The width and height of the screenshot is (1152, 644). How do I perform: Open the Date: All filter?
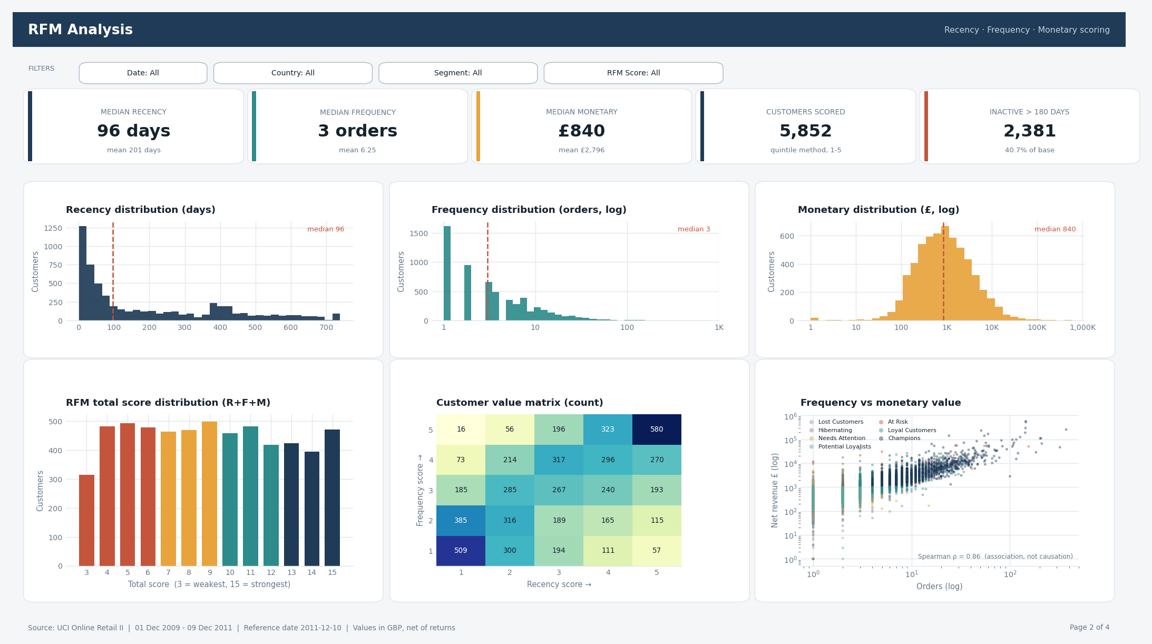click(143, 73)
